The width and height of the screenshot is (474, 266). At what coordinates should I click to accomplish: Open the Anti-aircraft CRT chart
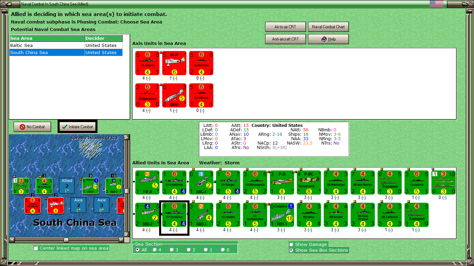click(285, 39)
